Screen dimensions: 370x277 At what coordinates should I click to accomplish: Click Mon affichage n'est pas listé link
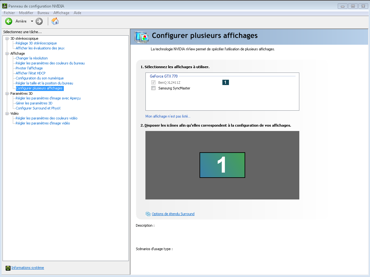(168, 116)
